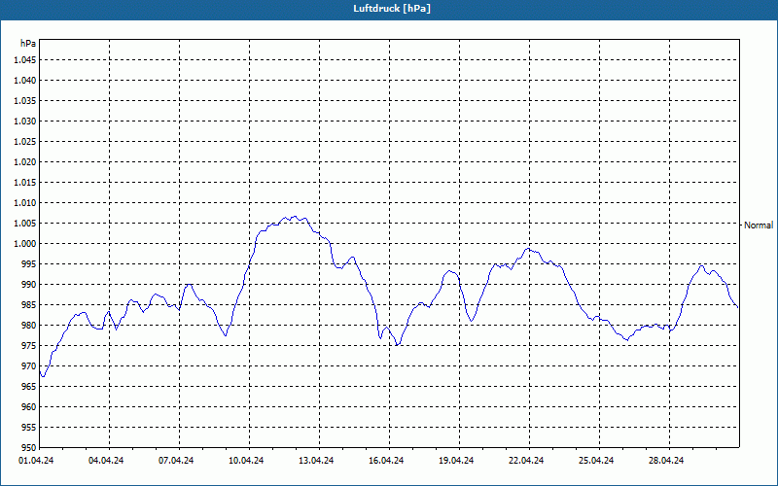Click the 1.035 y-axis value

pyautogui.click(x=25, y=101)
